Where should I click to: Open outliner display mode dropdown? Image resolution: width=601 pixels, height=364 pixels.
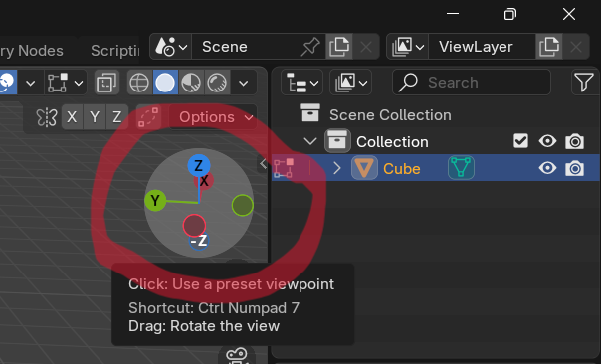(350, 83)
